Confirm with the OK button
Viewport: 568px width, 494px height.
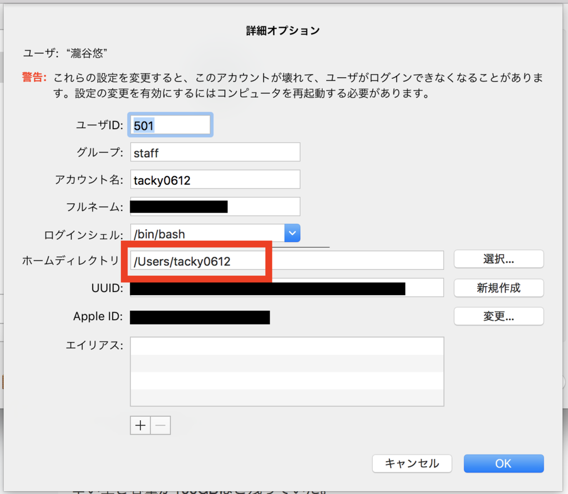[x=504, y=463]
